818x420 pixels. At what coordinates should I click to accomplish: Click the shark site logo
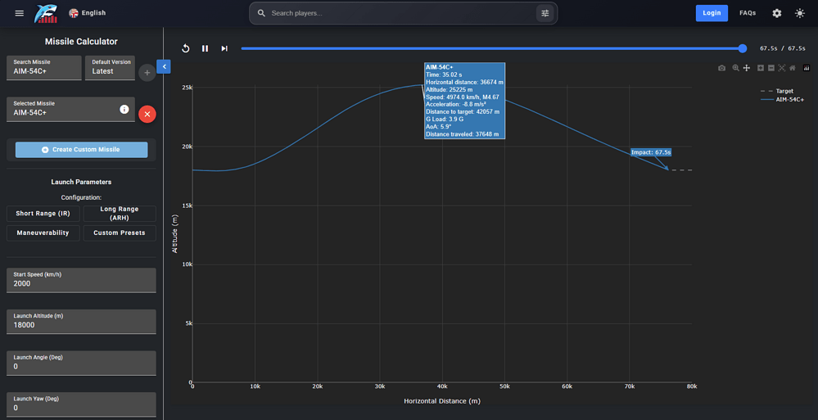pos(47,14)
